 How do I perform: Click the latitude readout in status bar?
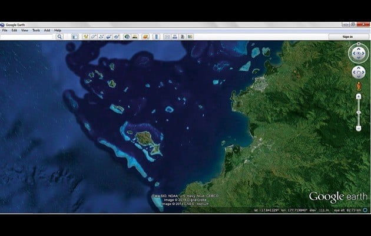[266, 210]
